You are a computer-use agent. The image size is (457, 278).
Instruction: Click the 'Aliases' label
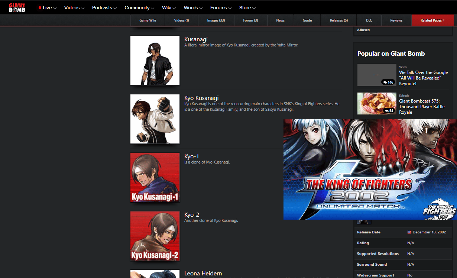[363, 30]
